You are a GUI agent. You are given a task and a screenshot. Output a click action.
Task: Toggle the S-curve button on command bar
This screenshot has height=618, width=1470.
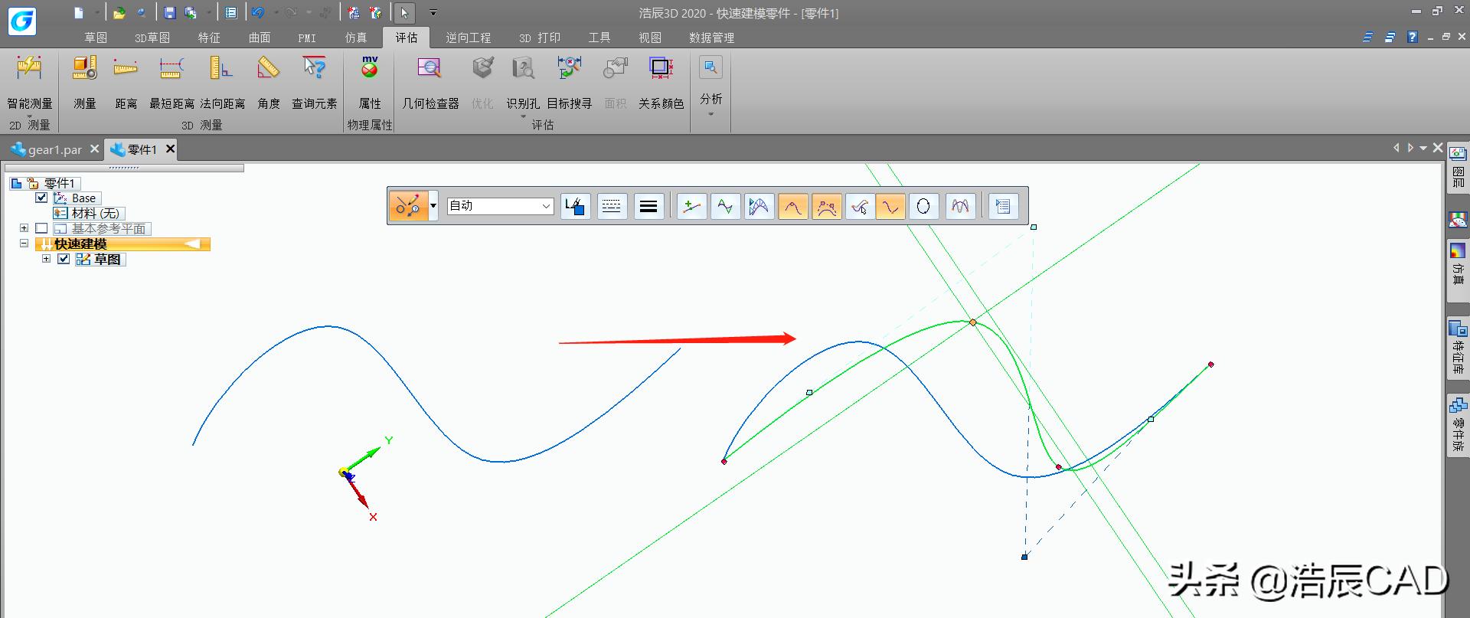[890, 206]
